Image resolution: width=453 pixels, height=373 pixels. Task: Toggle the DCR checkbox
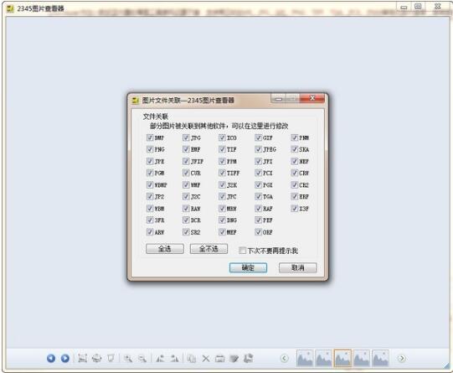click(186, 220)
